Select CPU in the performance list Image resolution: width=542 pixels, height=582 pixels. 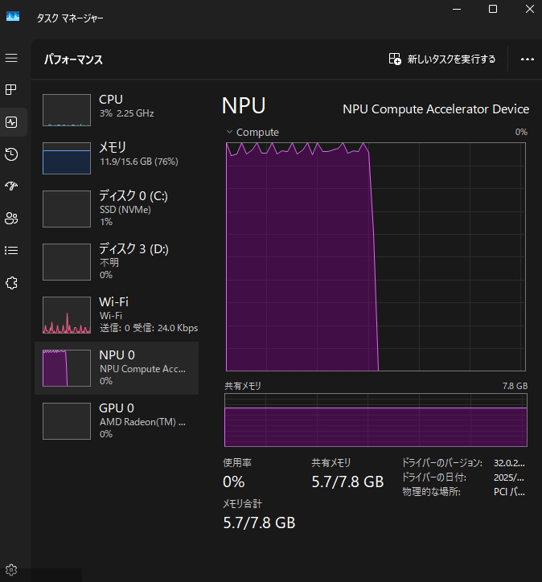click(x=117, y=109)
